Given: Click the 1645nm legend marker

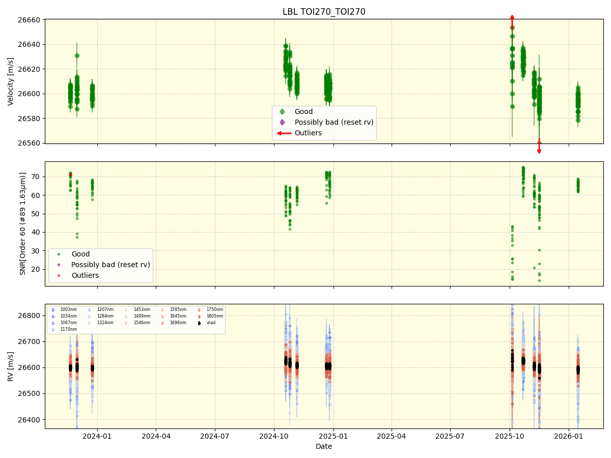Looking at the screenshot, I should (163, 316).
